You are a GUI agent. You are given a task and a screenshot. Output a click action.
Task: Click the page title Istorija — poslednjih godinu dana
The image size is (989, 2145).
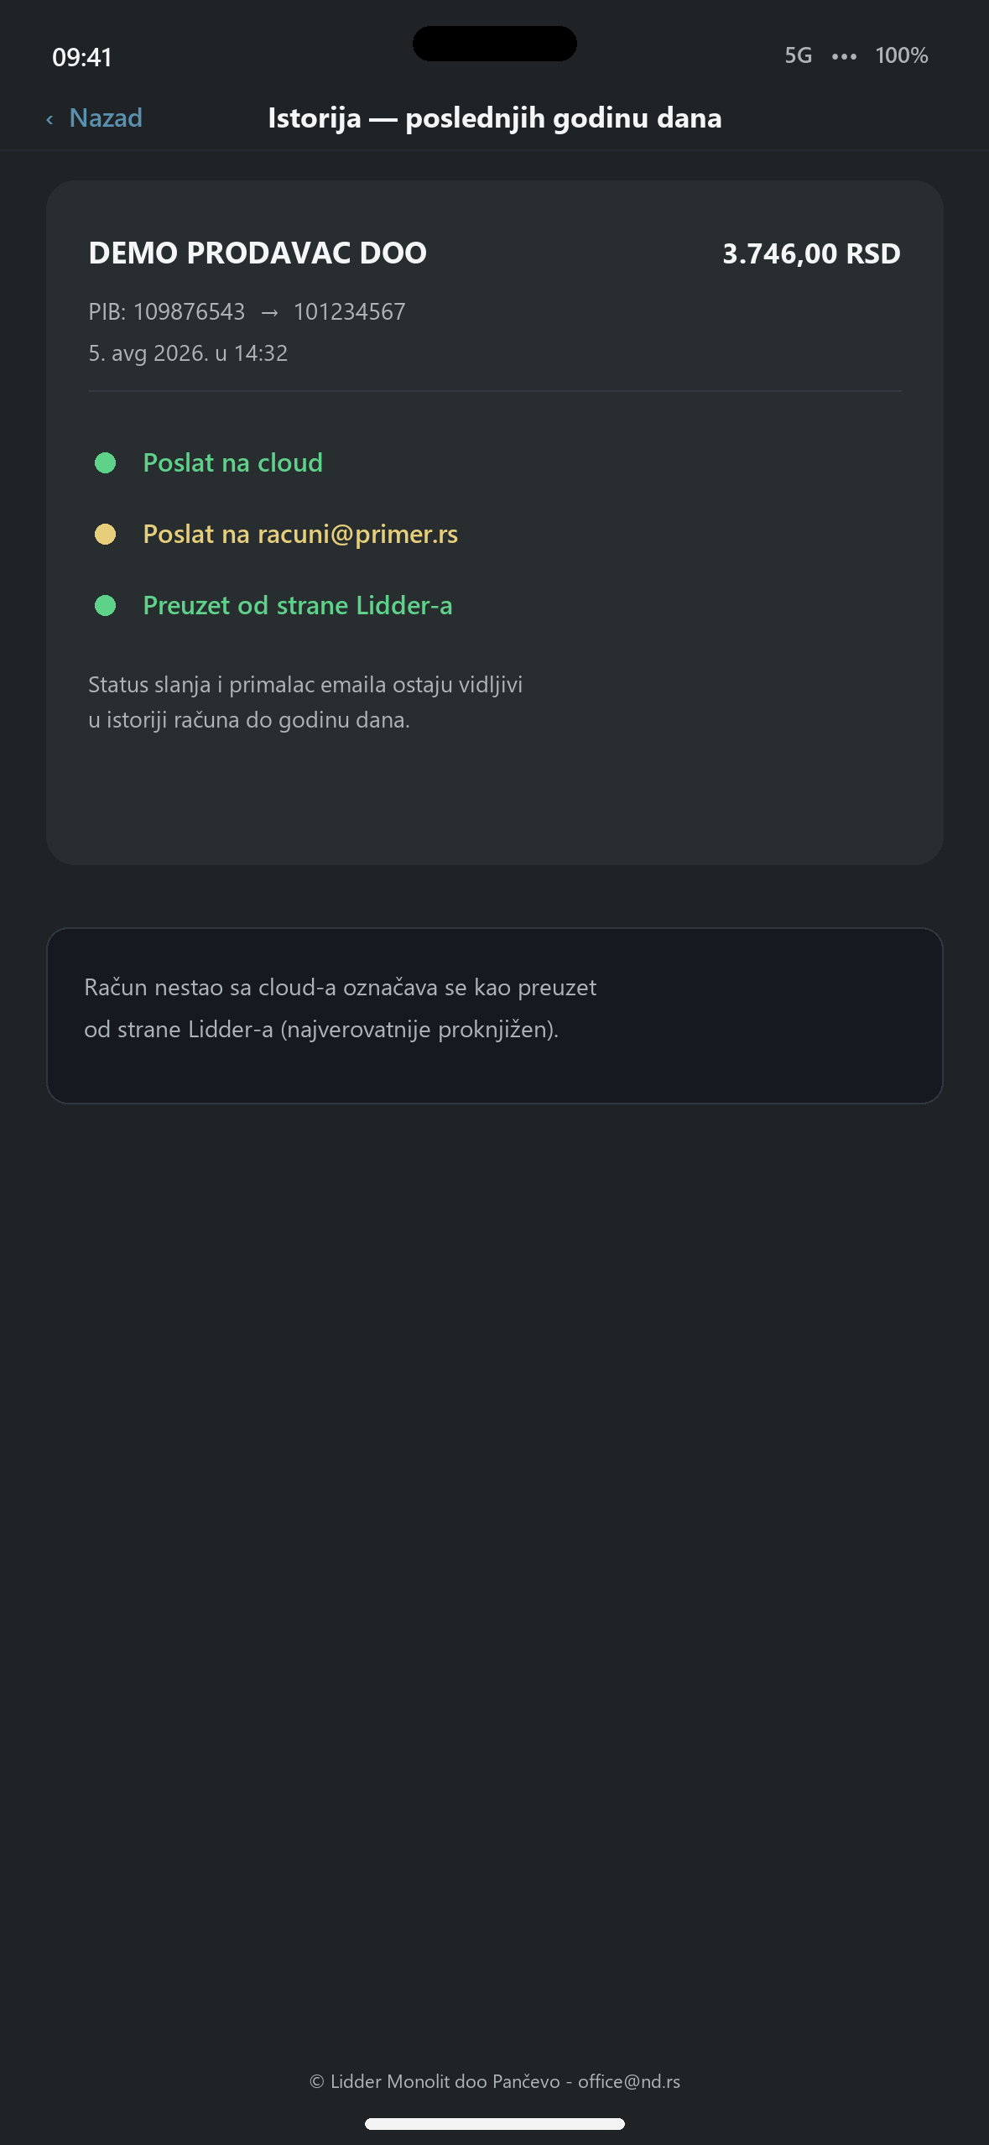(x=495, y=118)
